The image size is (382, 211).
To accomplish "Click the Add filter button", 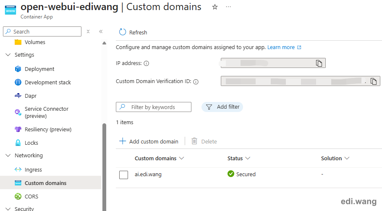I will 222,107.
